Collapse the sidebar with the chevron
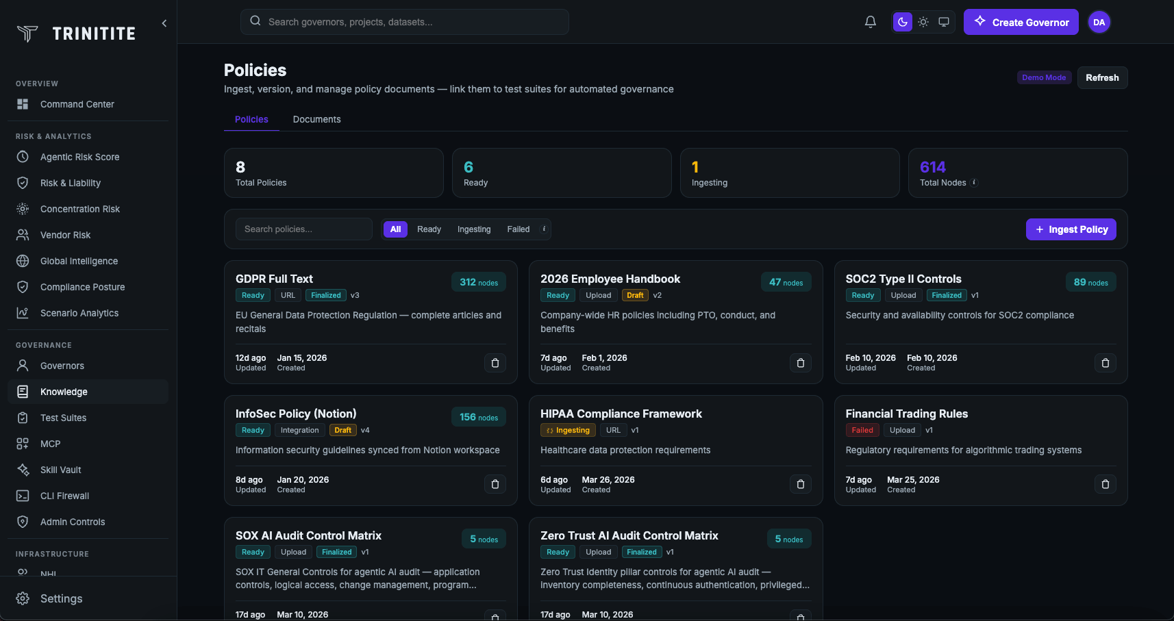This screenshot has width=1174, height=621. [x=164, y=23]
